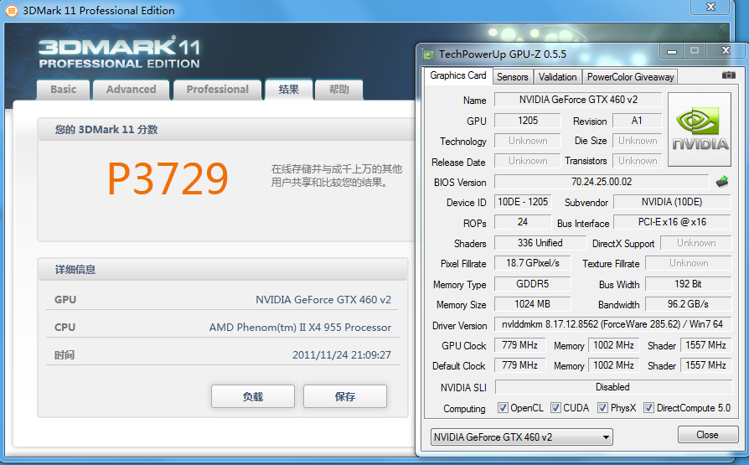The height and width of the screenshot is (465, 749).
Task: Toggle the DirectCompute 5.0 checkbox
Action: click(649, 408)
